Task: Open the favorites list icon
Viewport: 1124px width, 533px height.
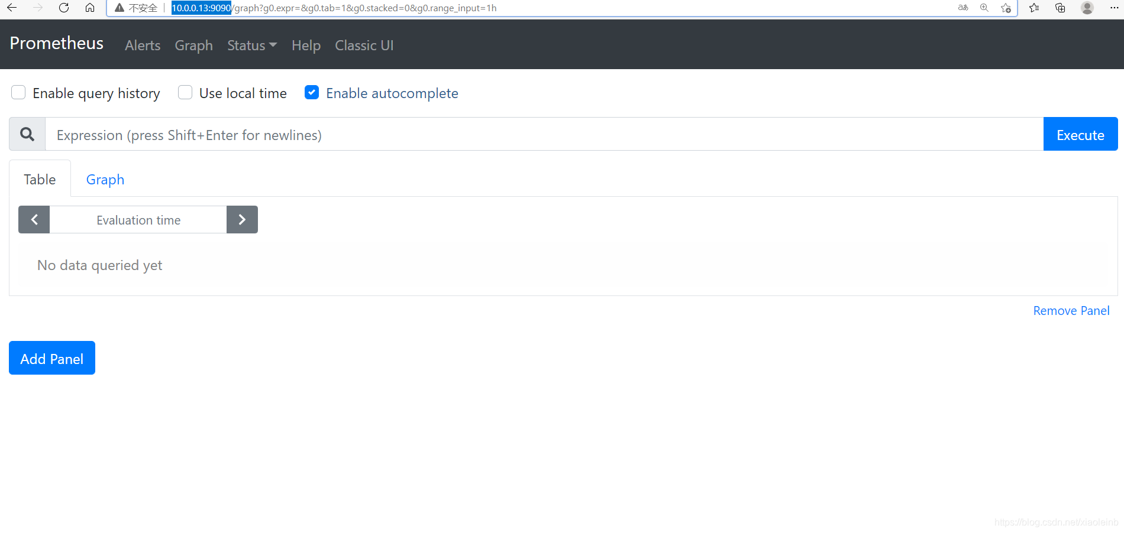Action: point(1034,8)
